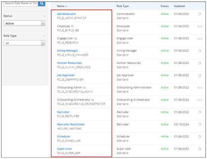Click the blue search magnifier button
207x159 pixels.
pyautogui.click(x=41, y=4)
